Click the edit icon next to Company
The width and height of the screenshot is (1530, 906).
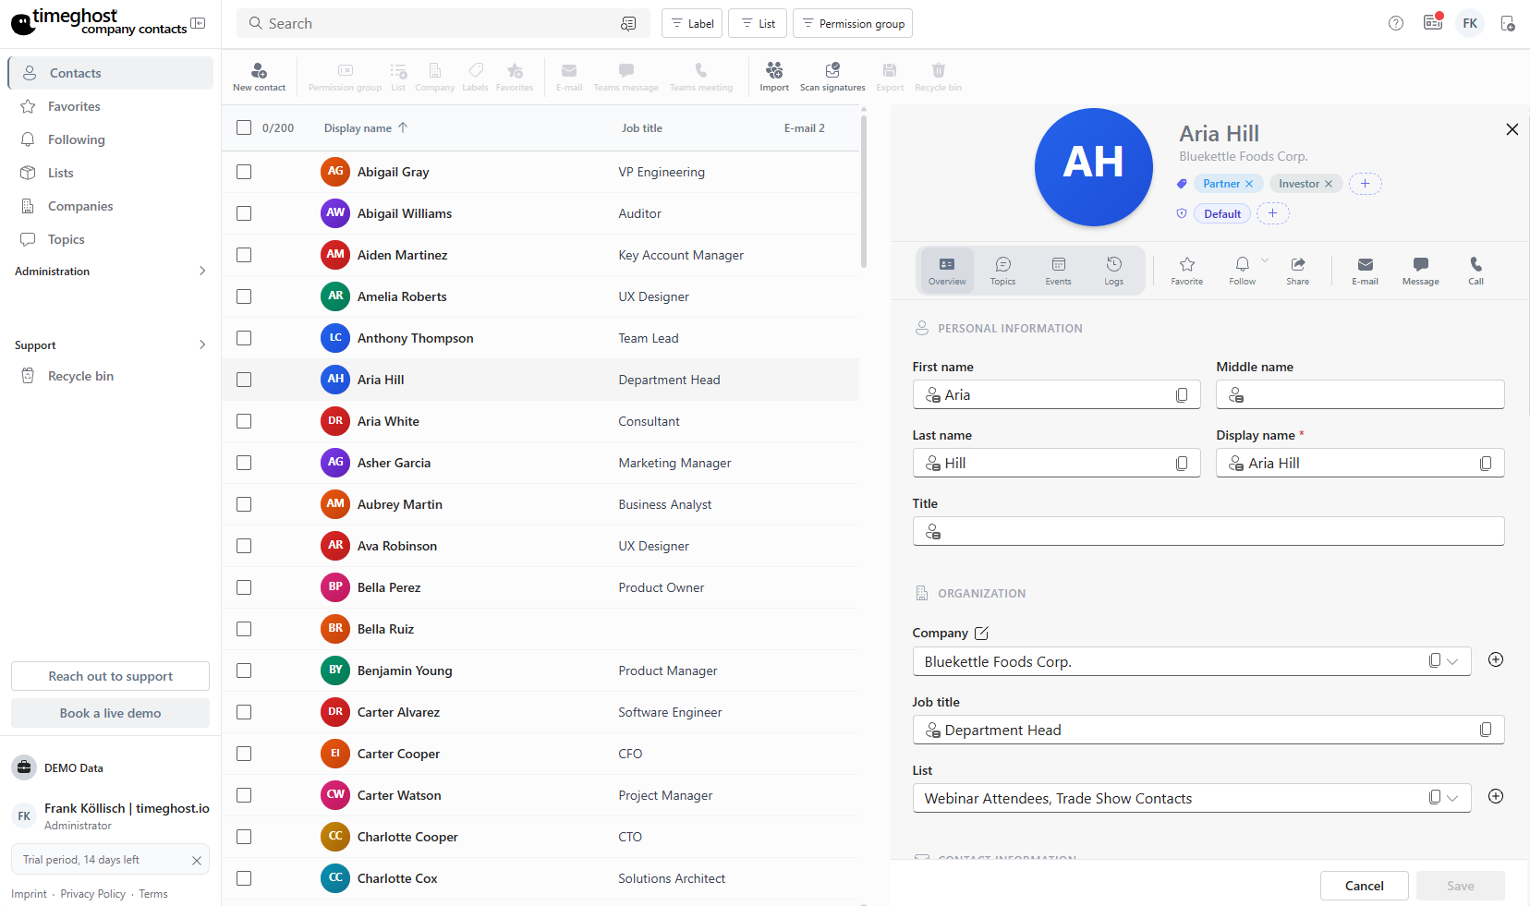tap(981, 633)
